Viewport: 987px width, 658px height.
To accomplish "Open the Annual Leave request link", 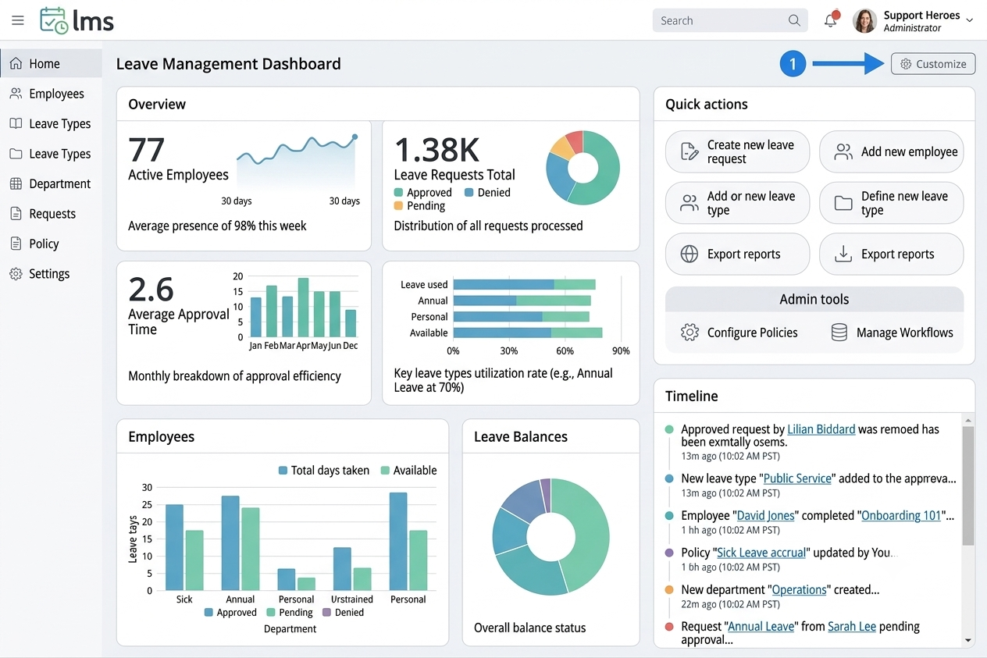I will [761, 627].
